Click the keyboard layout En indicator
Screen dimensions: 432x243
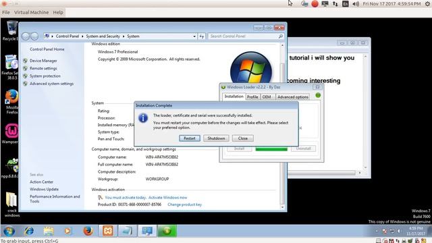[345, 4]
